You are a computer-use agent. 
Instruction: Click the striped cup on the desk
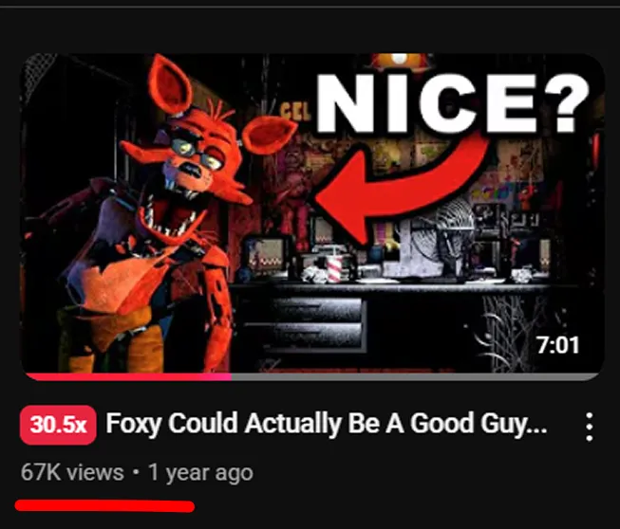click(334, 267)
